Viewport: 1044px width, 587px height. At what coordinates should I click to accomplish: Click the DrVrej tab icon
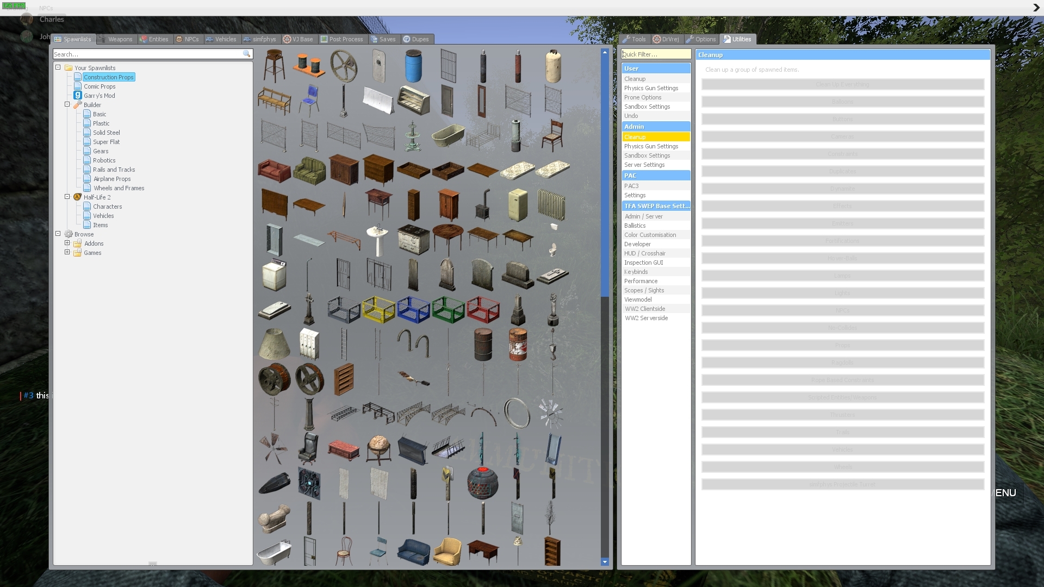tap(656, 39)
